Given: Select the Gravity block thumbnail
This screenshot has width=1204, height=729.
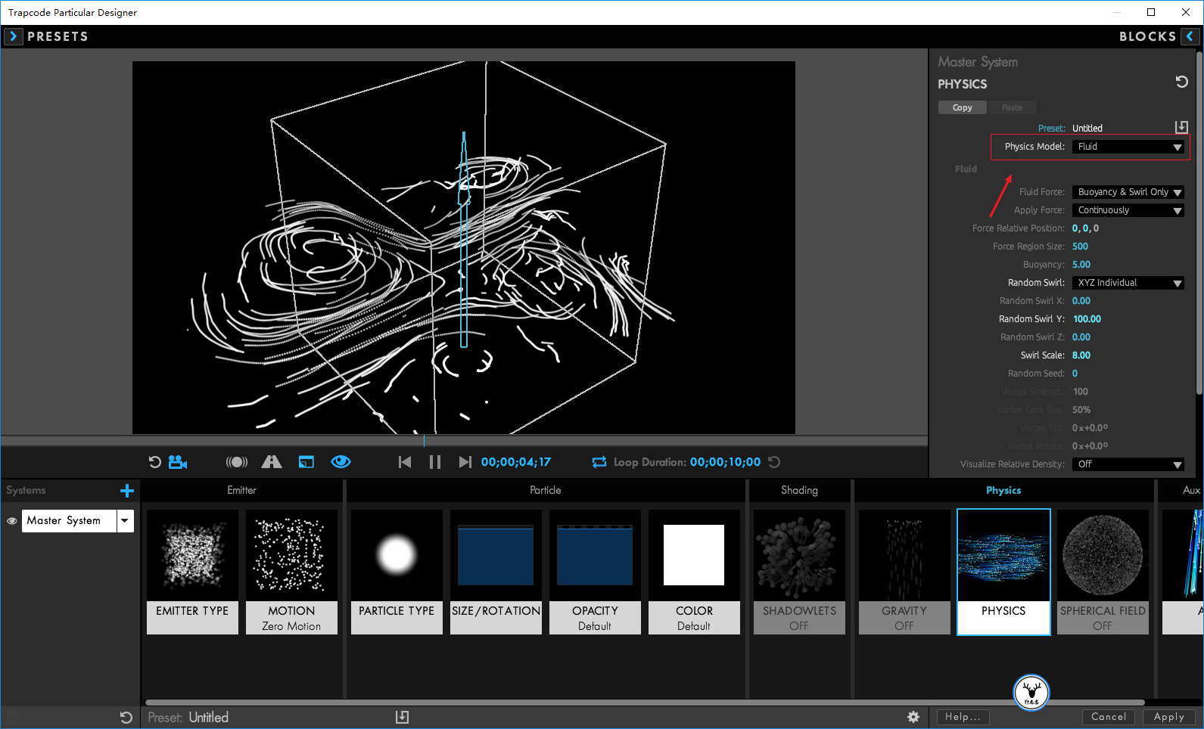Looking at the screenshot, I should [x=904, y=572].
